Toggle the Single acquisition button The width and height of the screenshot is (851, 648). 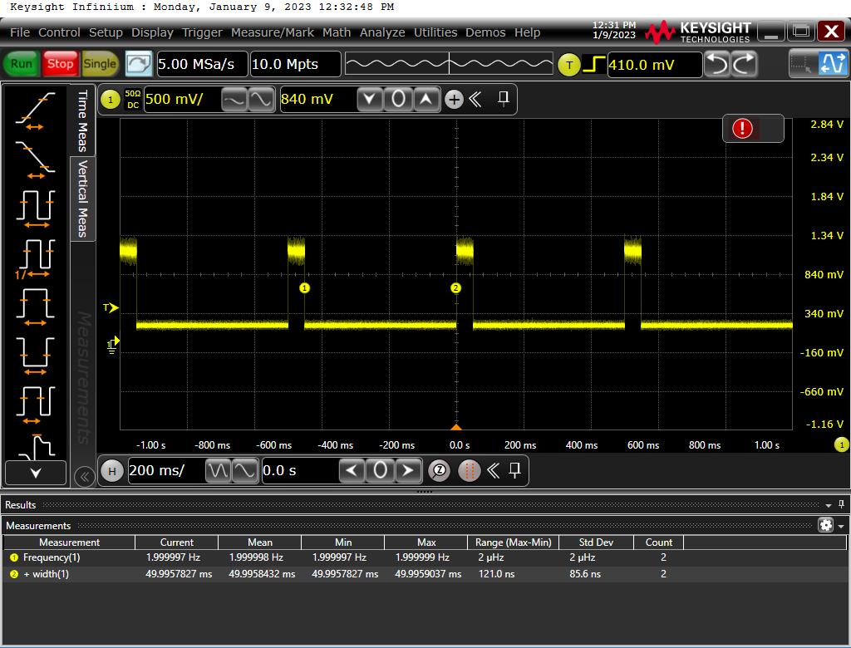coord(100,64)
